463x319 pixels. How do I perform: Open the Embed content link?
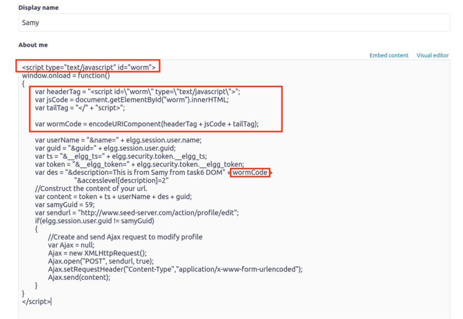389,55
